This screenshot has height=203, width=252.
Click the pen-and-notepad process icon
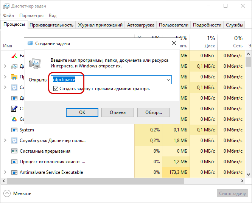[14, 109]
